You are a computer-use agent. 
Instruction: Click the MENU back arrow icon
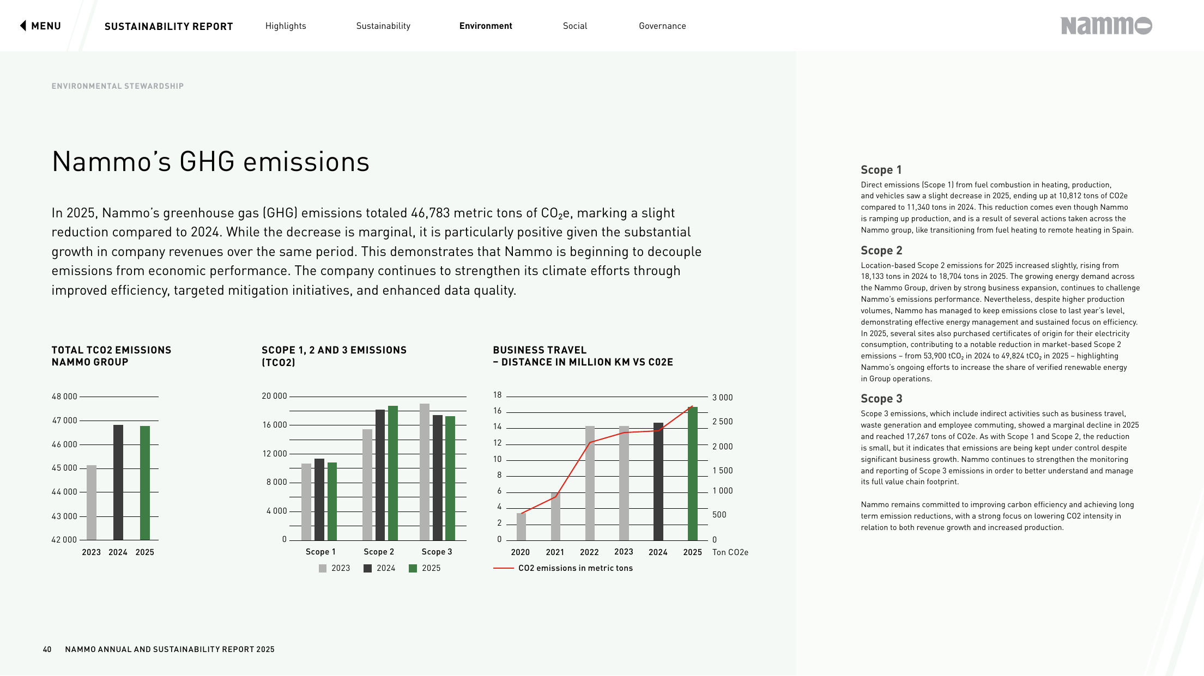coord(23,26)
